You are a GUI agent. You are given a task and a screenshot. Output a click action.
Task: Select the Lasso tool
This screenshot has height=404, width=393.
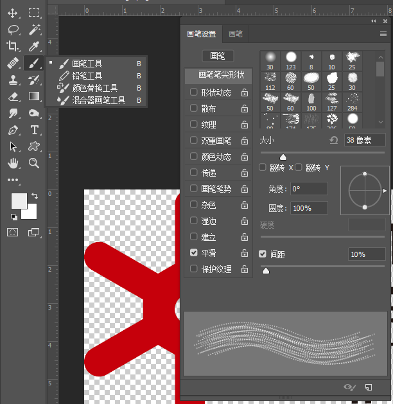click(12, 30)
